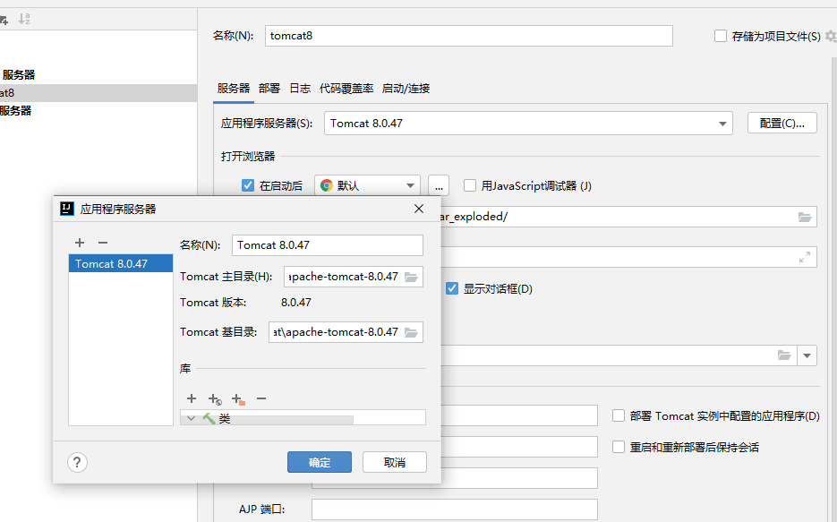Remove a library with the minus icon under 库

(261, 398)
